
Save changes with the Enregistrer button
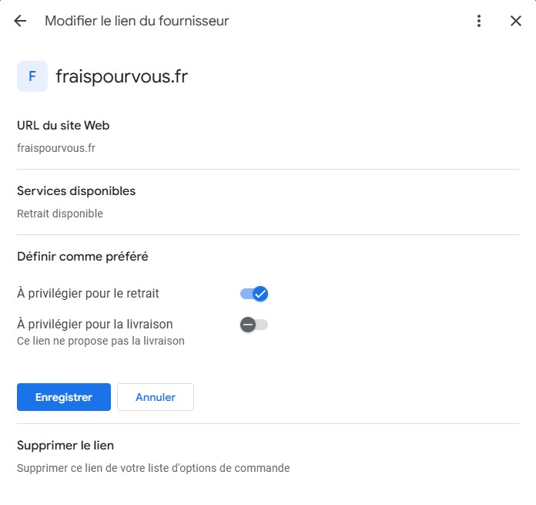coord(64,397)
